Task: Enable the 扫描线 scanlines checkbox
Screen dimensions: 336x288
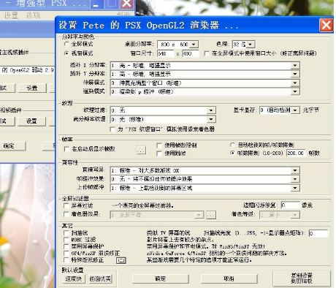Action: [66, 232]
